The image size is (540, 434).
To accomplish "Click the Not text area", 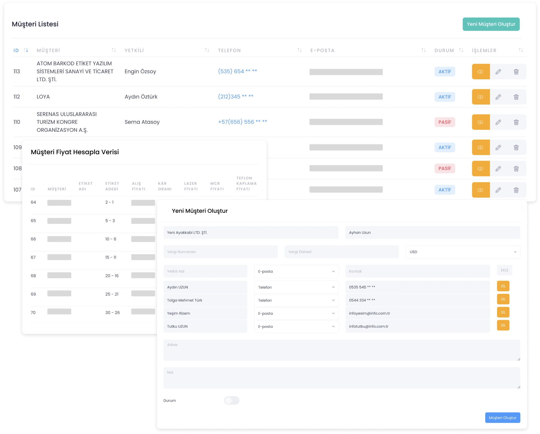I will tap(342, 378).
